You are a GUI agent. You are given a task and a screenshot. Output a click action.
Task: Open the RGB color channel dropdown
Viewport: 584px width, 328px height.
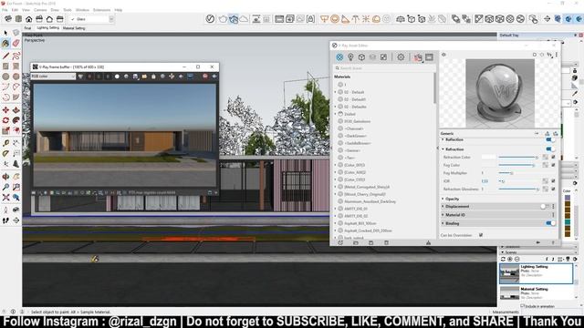[53, 77]
